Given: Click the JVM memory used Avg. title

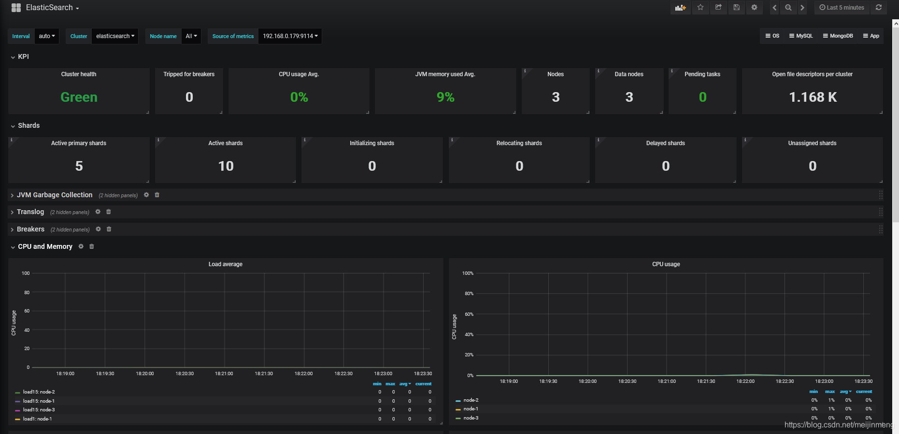Looking at the screenshot, I should pyautogui.click(x=445, y=74).
